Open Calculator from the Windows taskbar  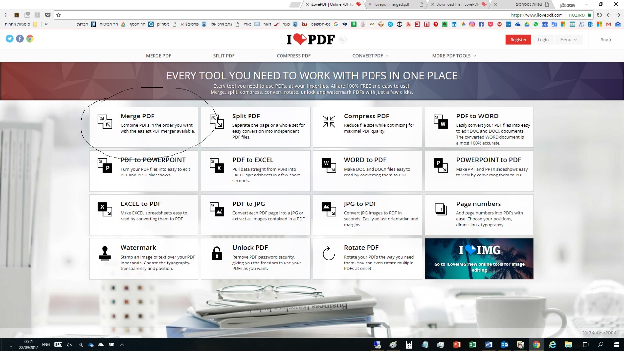click(409, 345)
